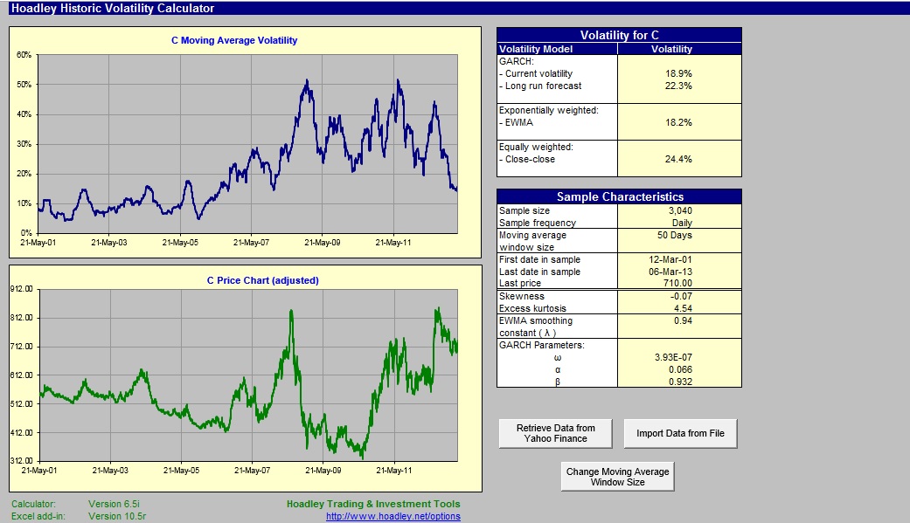Click Calculator Version 6.5i text
Screen dimensions: 910x523
[75, 504]
